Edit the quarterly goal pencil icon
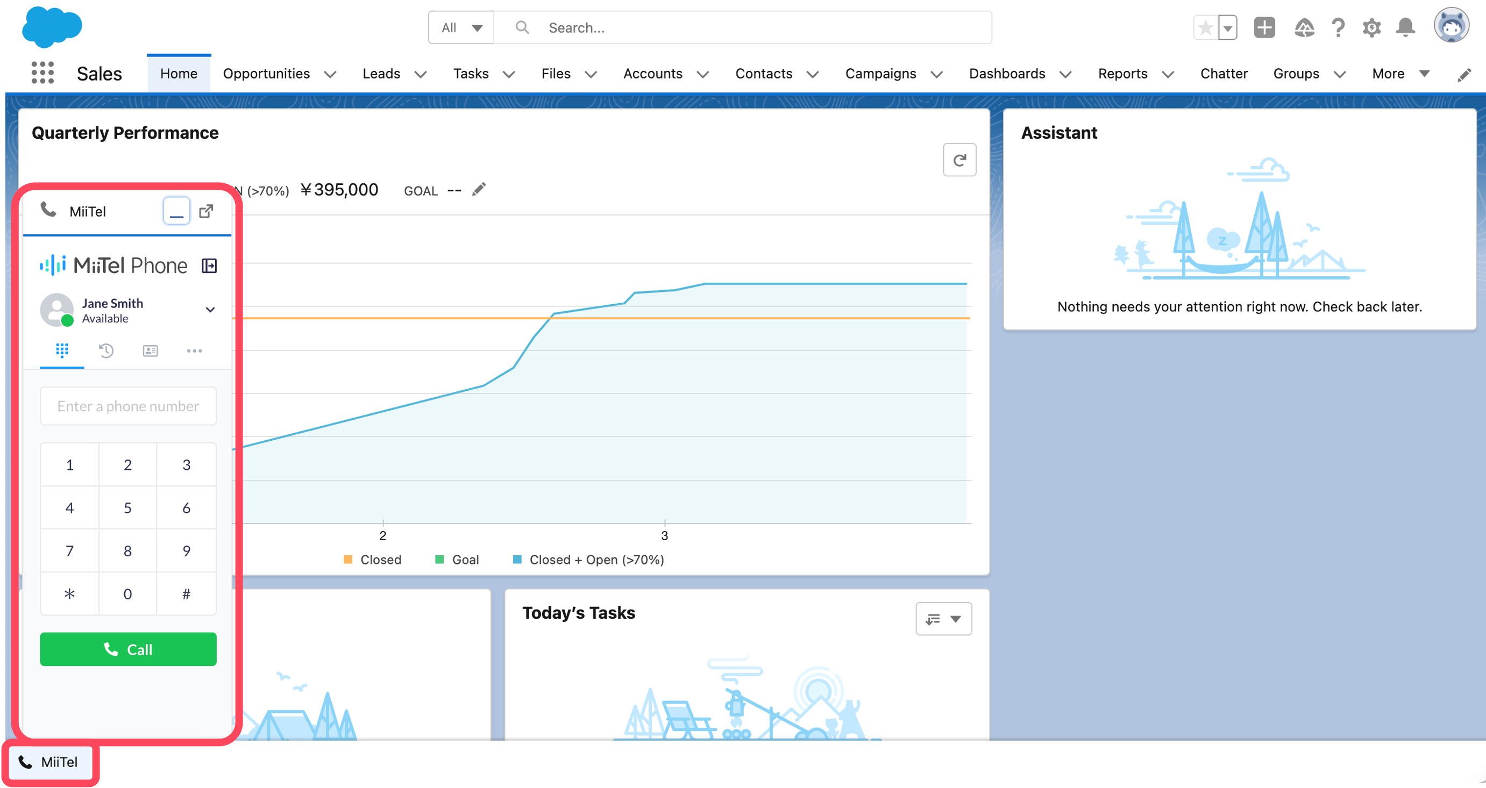 coord(479,190)
